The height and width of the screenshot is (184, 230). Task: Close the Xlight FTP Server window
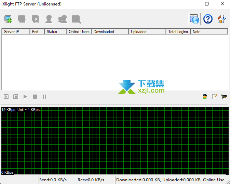(222, 4)
